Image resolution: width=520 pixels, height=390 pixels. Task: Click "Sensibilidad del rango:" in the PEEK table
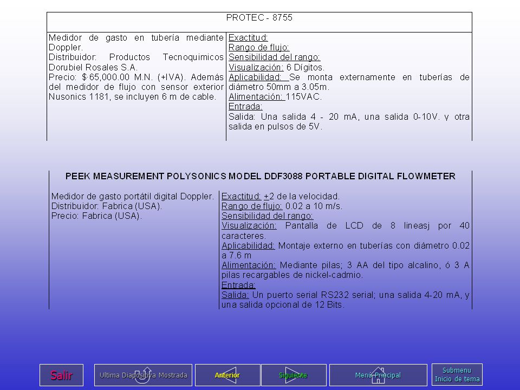click(x=267, y=216)
